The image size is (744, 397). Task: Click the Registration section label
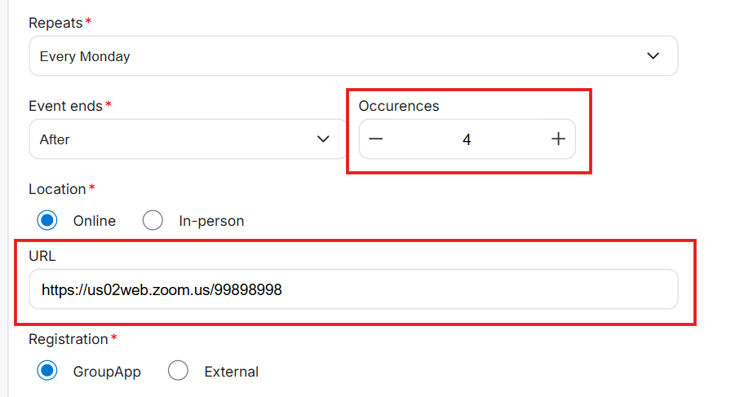coord(68,339)
